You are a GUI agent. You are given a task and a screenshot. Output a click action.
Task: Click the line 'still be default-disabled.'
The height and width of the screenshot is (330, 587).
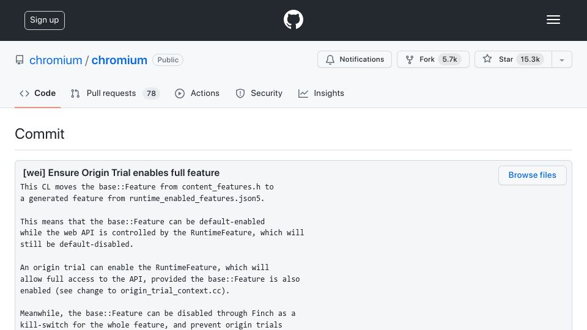(77, 244)
